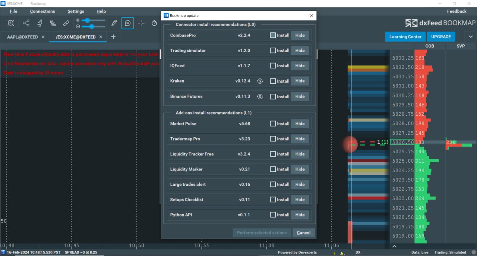Image resolution: width=477 pixels, height=256 pixels.
Task: Click the up chevron below COB column
Action: pos(394,246)
